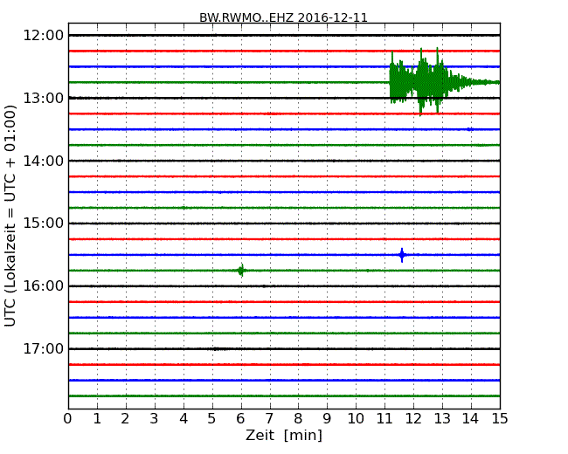Click x-axis tick label 11
Screen dimensions: 568x454
coord(384,419)
